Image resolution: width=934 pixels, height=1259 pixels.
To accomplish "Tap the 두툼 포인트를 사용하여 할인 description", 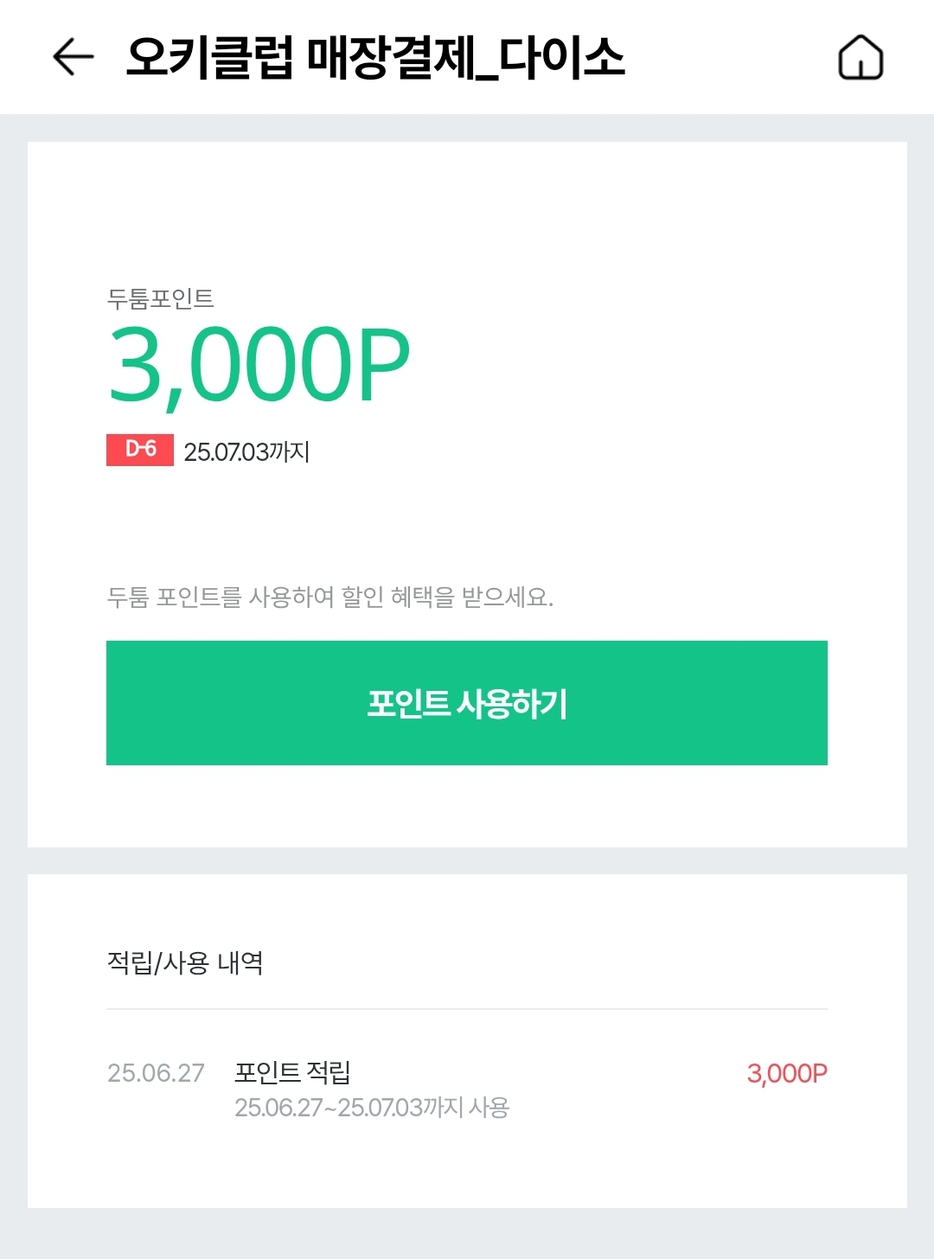I will (329, 597).
